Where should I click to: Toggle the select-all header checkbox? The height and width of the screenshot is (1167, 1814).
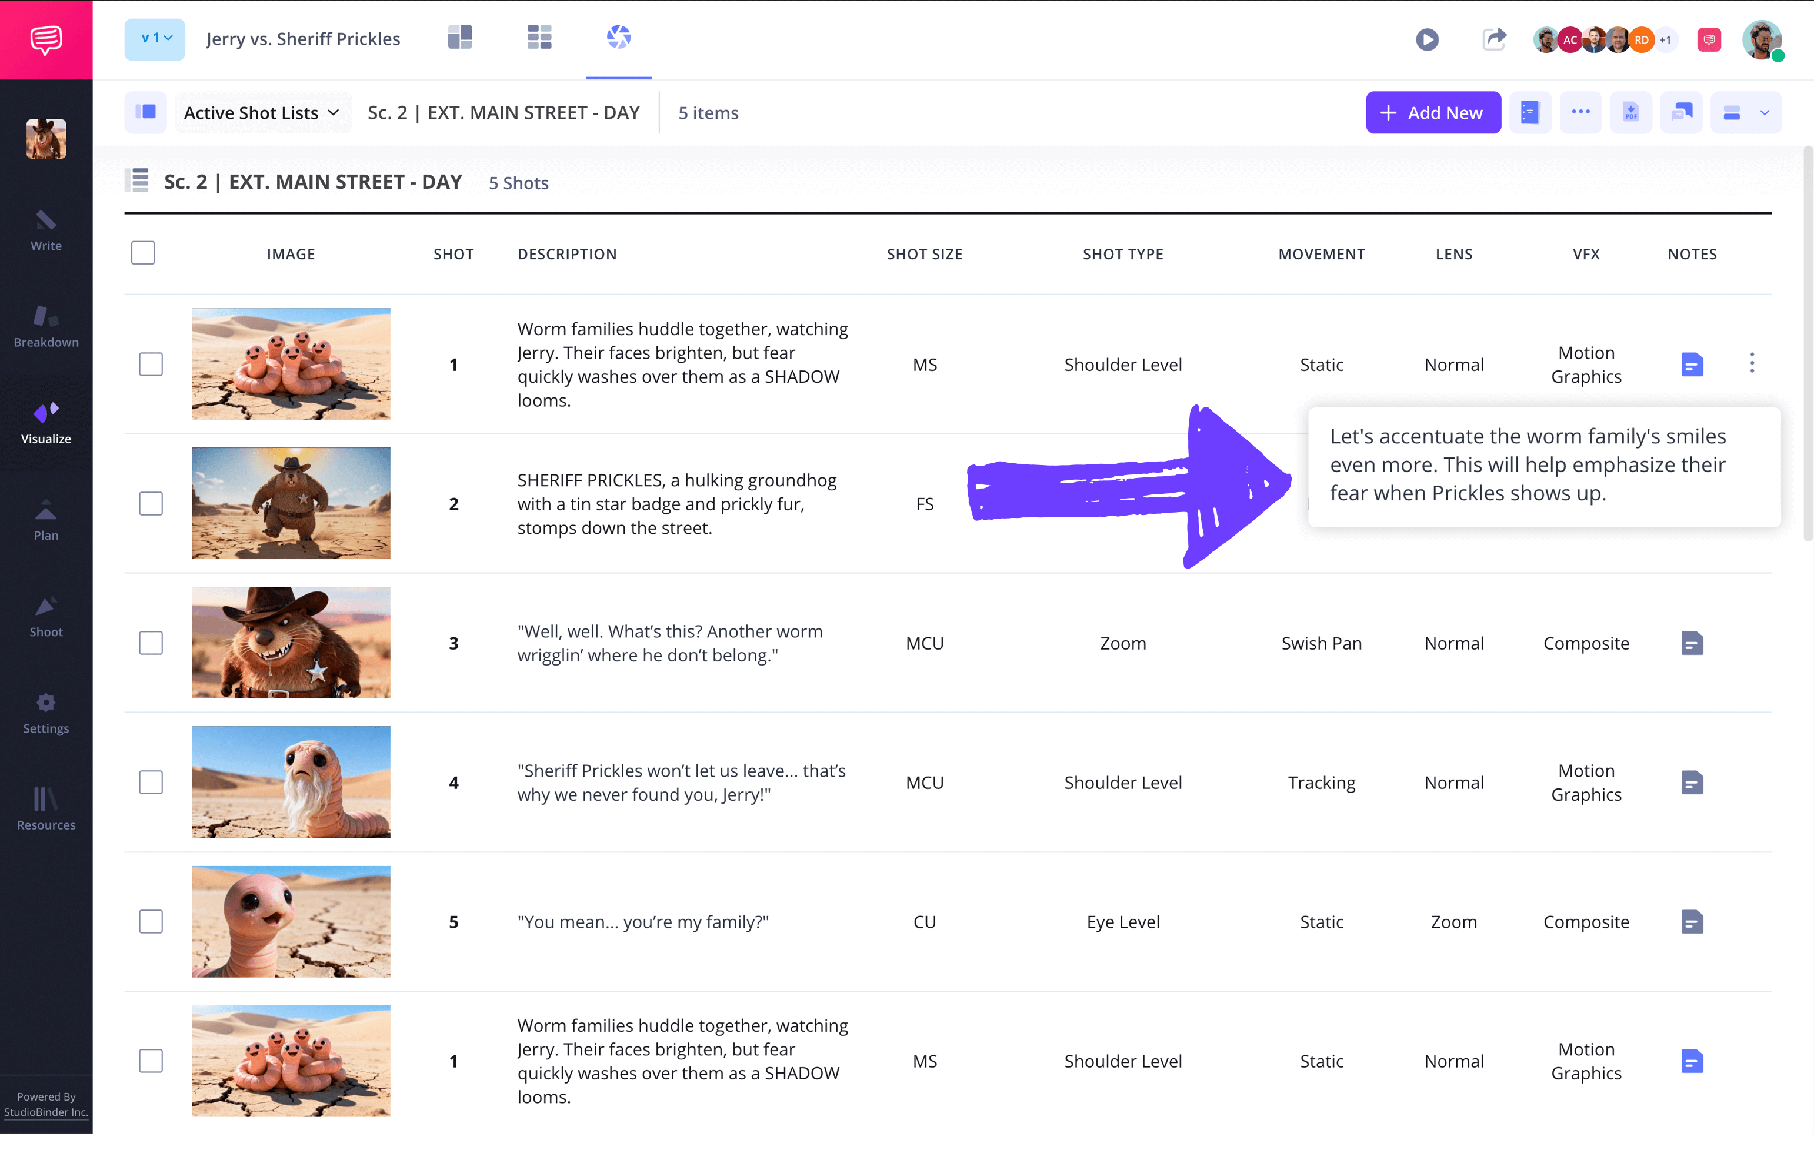pos(142,253)
